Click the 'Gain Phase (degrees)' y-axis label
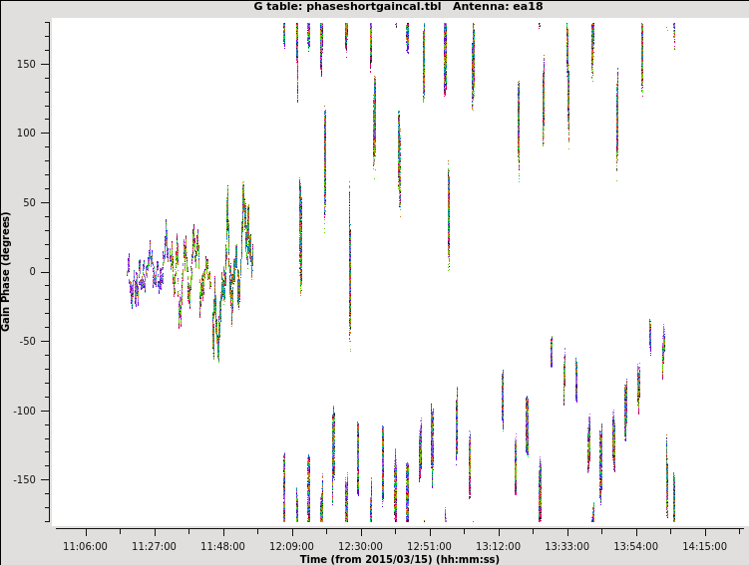Viewport: 749px width, 565px height. tap(6, 271)
